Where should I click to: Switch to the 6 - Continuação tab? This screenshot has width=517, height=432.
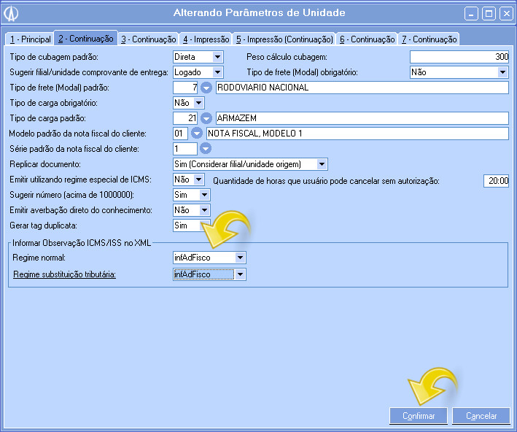pyautogui.click(x=367, y=39)
